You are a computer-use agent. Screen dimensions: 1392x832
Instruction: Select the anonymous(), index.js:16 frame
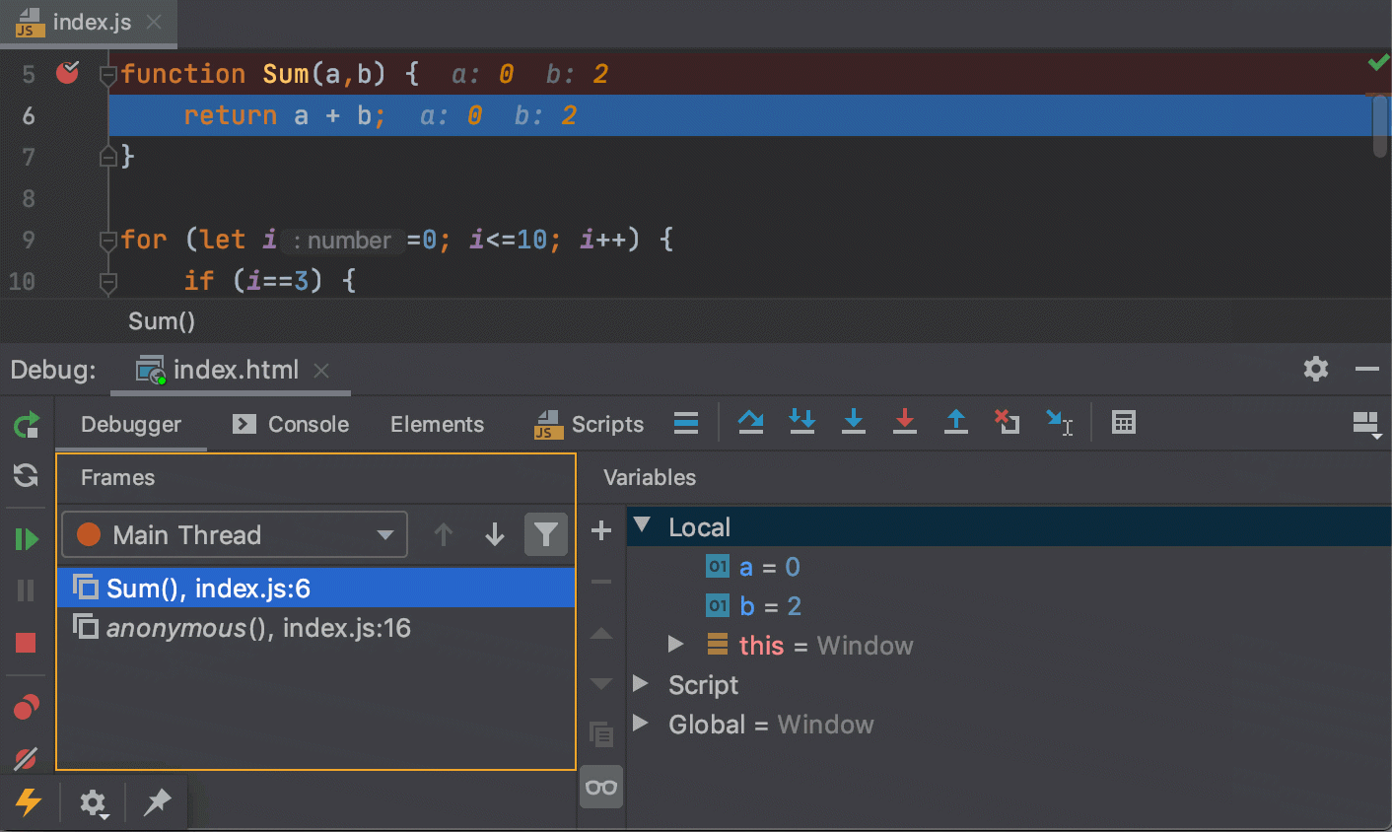tap(315, 628)
